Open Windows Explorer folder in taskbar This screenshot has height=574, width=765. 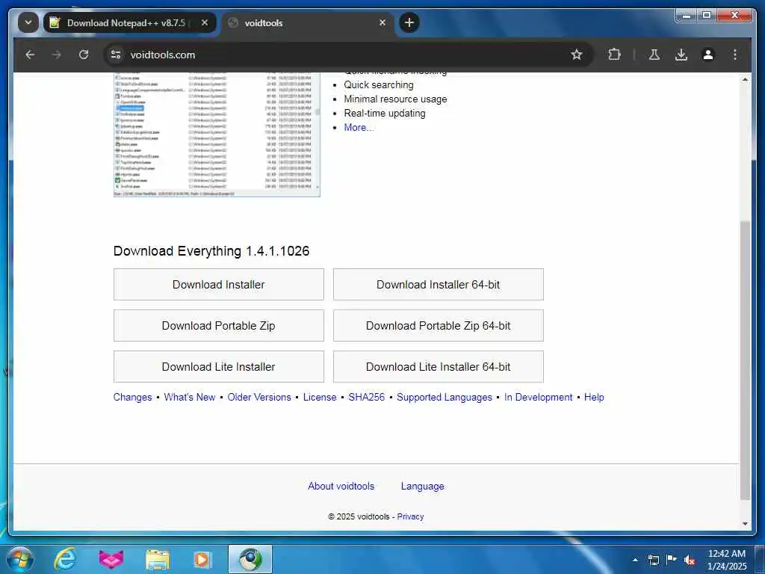pos(157,560)
